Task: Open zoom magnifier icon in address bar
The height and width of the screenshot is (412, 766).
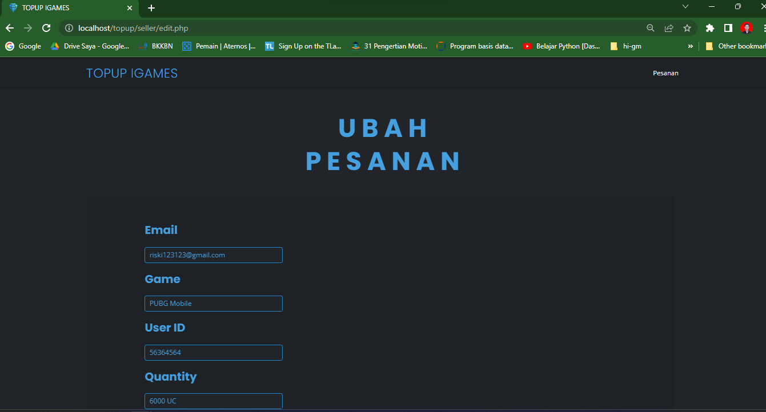Action: (x=651, y=28)
